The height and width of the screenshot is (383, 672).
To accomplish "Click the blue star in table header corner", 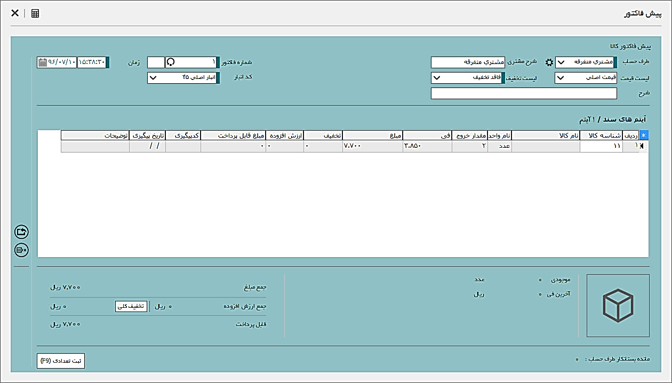I will pos(644,135).
